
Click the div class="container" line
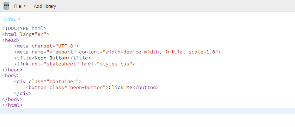coord(48,82)
